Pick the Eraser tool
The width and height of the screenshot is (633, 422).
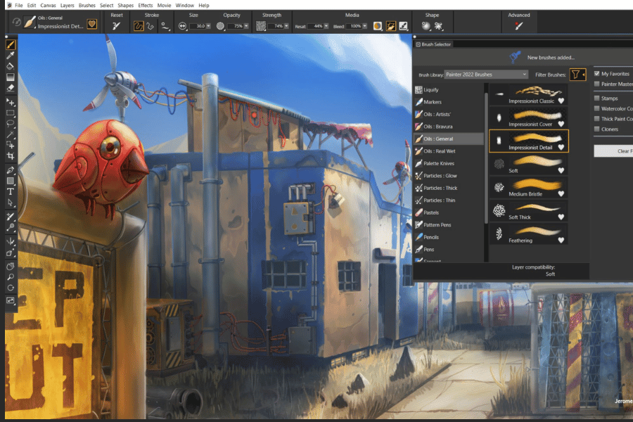click(11, 89)
